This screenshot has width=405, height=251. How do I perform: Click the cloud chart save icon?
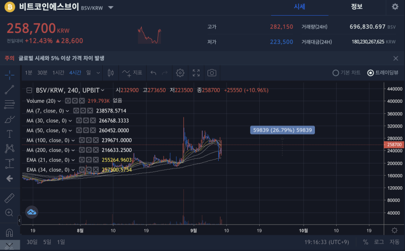point(32,212)
